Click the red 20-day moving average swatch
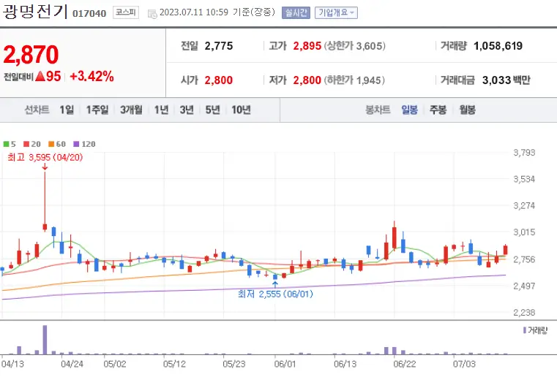Screen dimensions: 557x377 (26, 144)
